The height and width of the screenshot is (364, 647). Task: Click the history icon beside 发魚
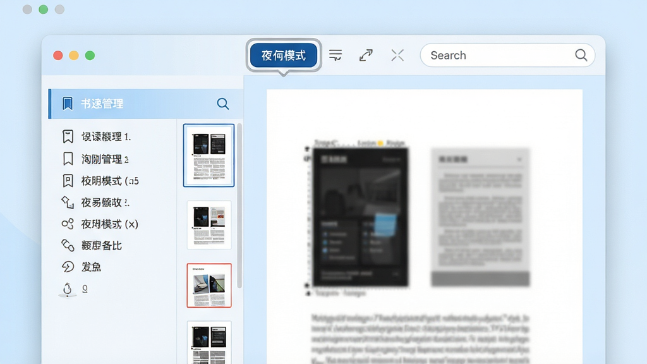tap(68, 267)
